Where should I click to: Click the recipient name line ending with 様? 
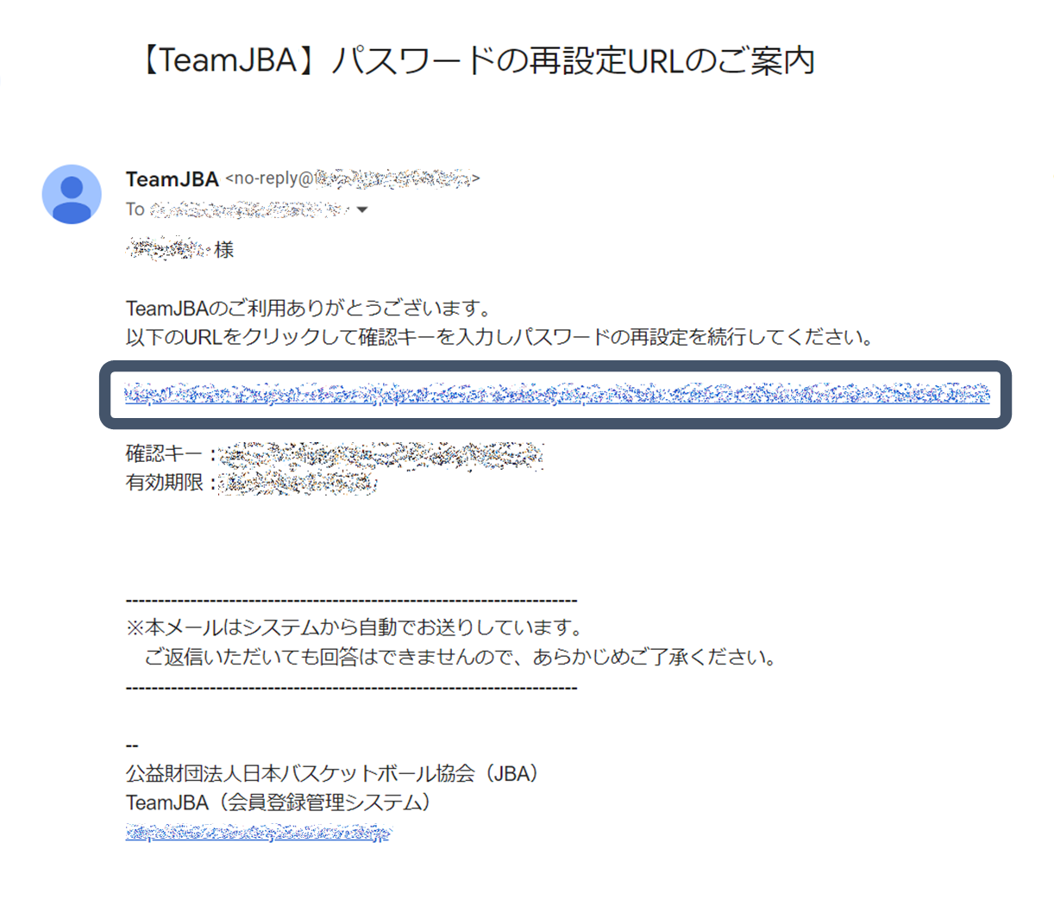[x=180, y=249]
